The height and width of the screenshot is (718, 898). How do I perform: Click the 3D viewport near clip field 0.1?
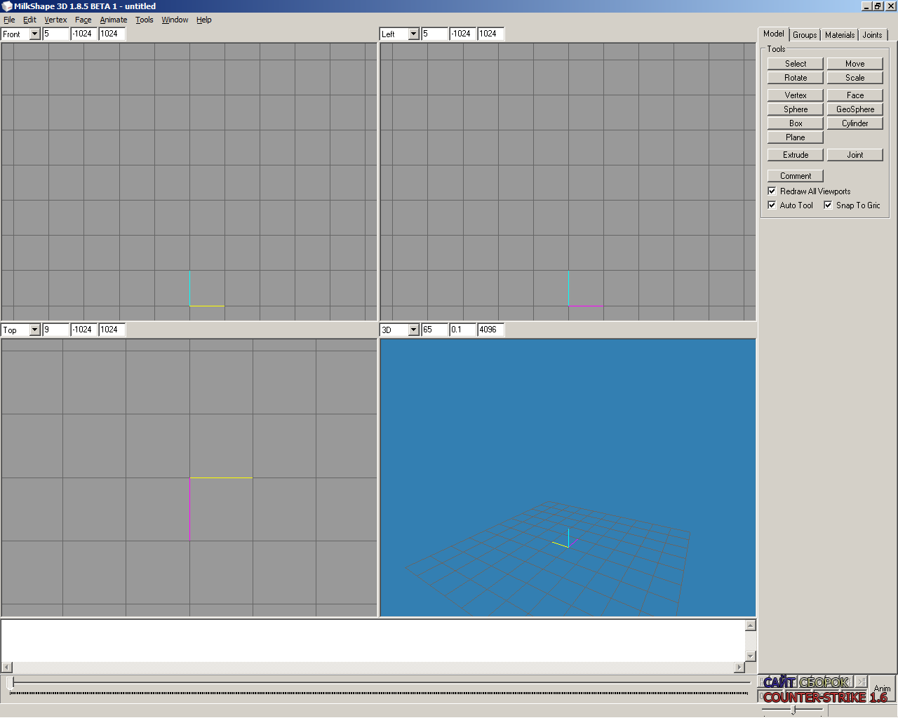[x=463, y=330]
